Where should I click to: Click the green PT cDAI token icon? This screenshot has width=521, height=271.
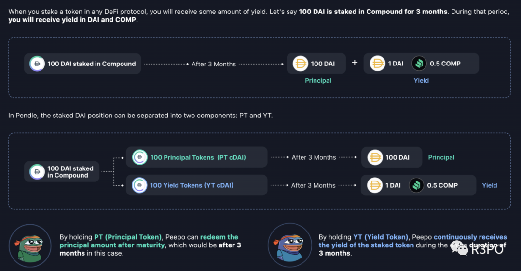pyautogui.click(x=139, y=157)
